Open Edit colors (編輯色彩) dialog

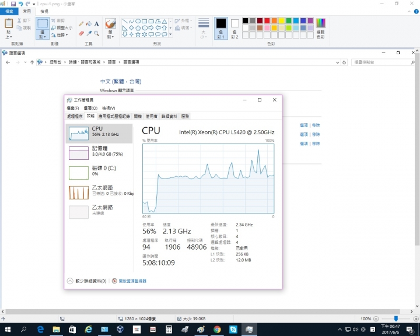click(x=321, y=29)
